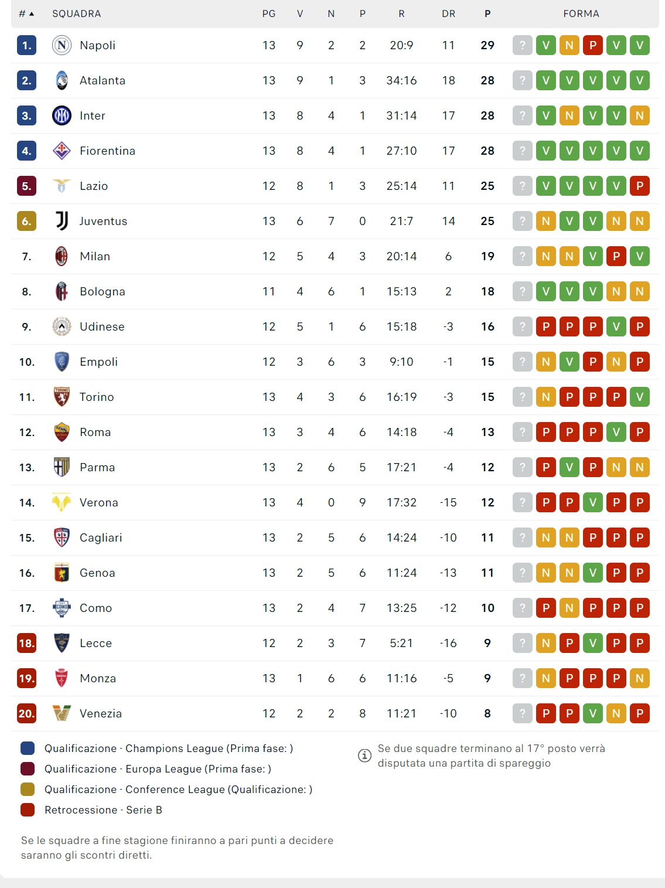The height and width of the screenshot is (888, 665).
Task: Click the Roma team badge
Action: [62, 432]
